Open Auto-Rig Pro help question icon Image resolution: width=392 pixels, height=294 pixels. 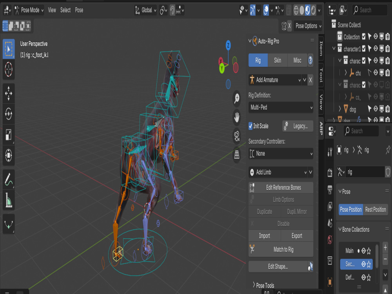310,60
